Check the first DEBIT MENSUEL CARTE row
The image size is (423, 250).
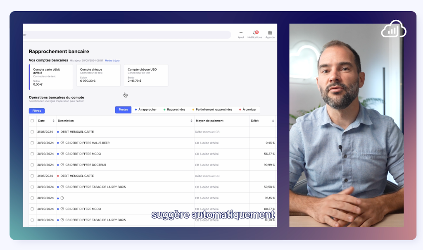(32, 132)
